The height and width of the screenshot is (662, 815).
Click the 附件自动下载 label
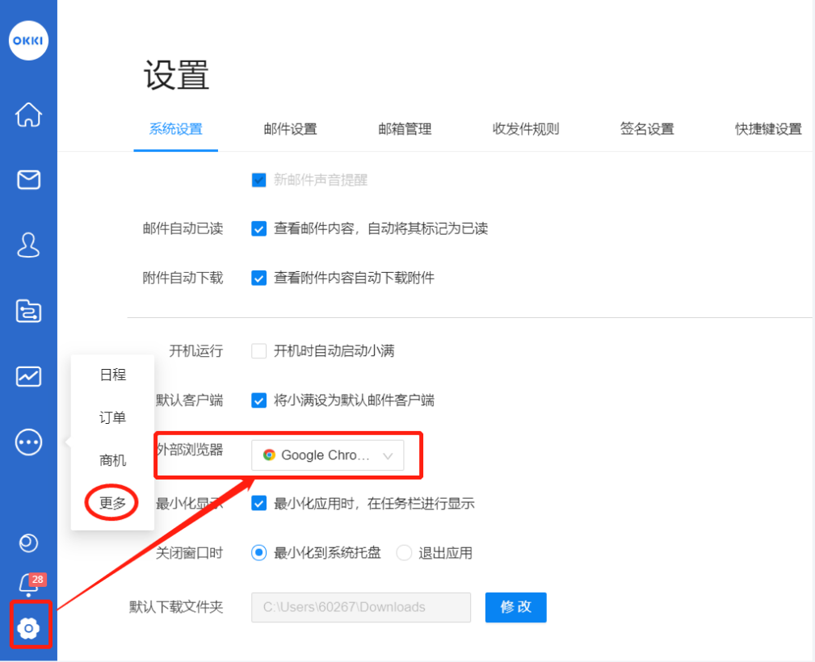pos(183,278)
